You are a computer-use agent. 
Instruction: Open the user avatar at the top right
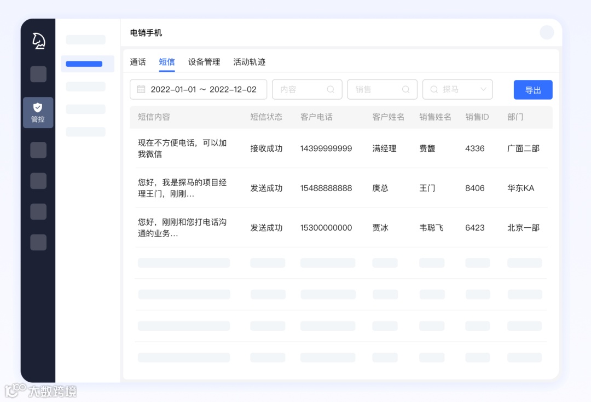(x=547, y=32)
